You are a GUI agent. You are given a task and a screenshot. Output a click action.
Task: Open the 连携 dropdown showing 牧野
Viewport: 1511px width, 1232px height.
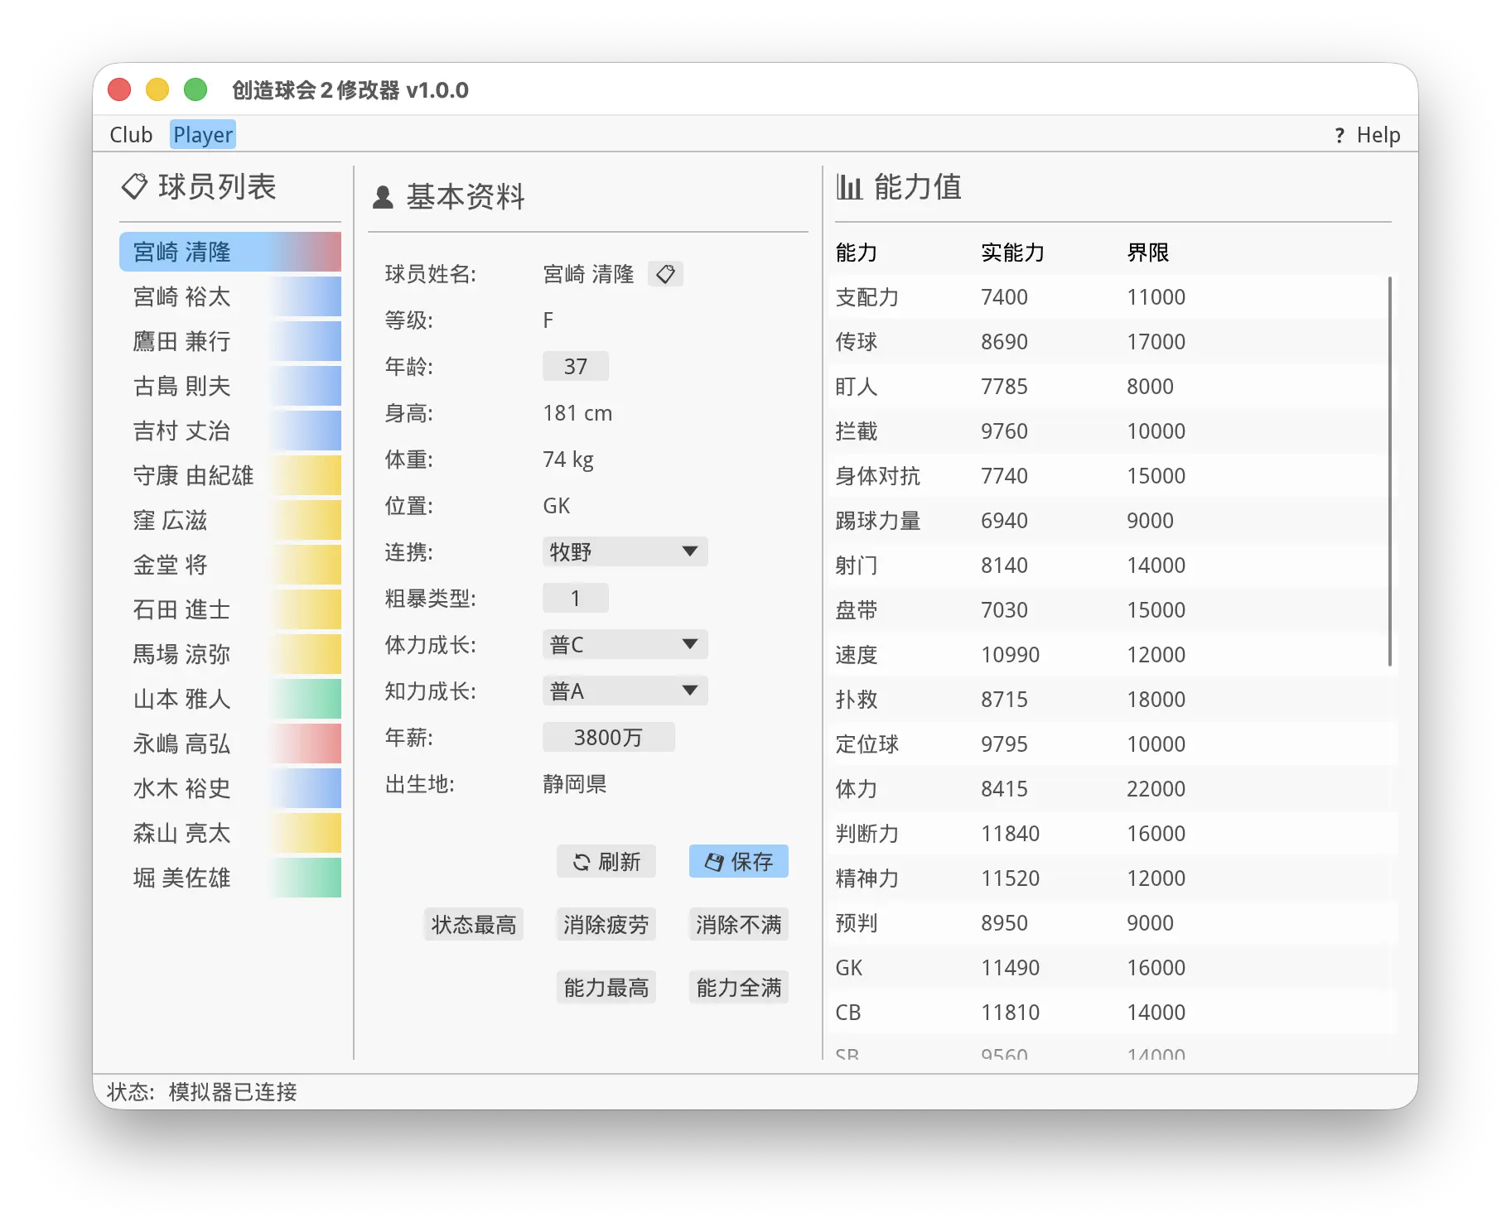pyautogui.click(x=625, y=551)
